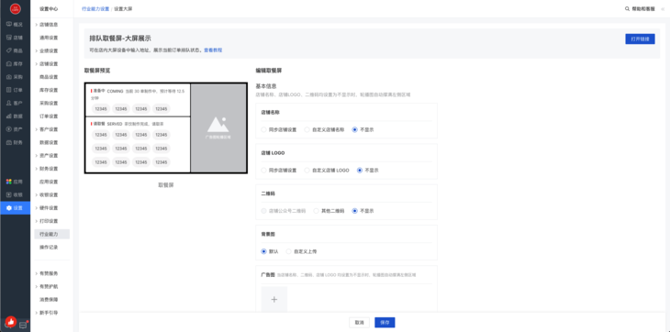Screen dimensions: 670x332
Task: Open 客户 customer icon in sidebar
Action: pyautogui.click(x=9, y=103)
